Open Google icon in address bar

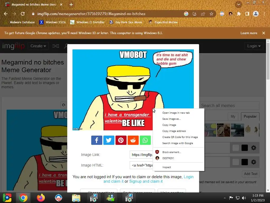[186, 14]
